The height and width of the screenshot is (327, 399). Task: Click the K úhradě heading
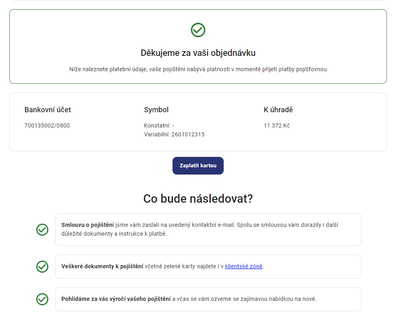click(x=278, y=110)
